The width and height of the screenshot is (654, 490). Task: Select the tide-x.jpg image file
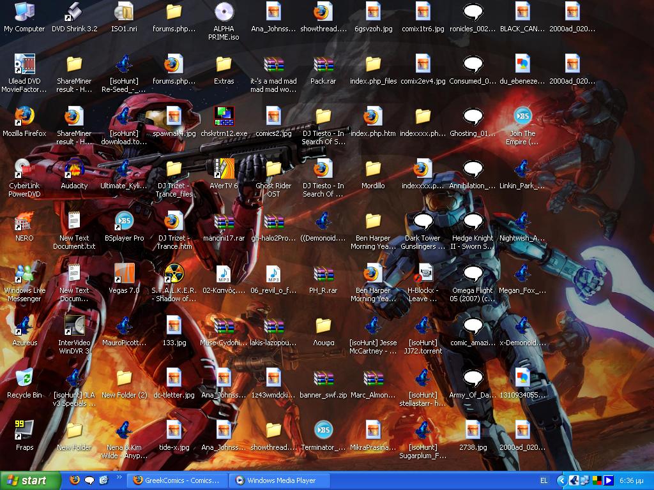coord(174,436)
